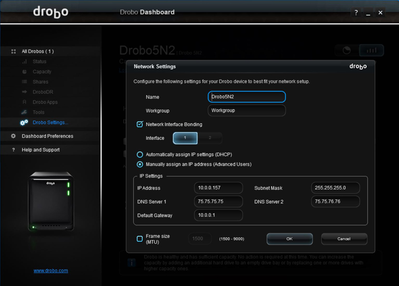Open help with the question mark icon

pos(356,13)
